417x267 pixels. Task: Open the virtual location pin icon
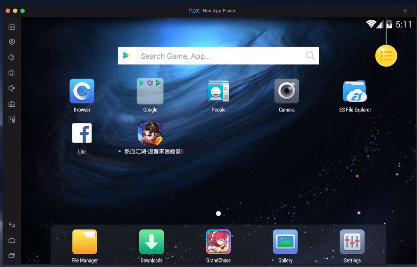pyautogui.click(x=12, y=42)
